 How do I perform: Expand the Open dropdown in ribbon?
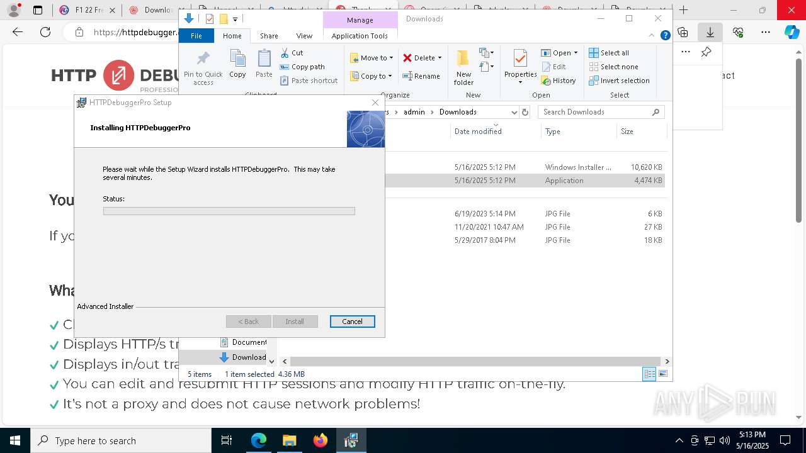(559, 53)
